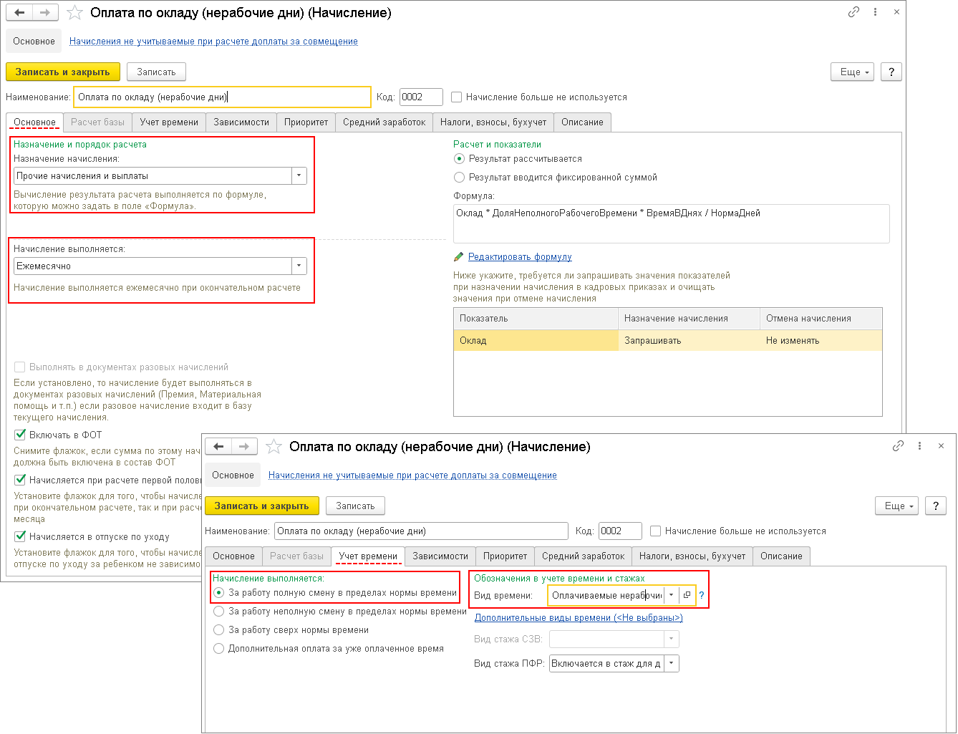Click Наименование field in the rear window

[223, 97]
